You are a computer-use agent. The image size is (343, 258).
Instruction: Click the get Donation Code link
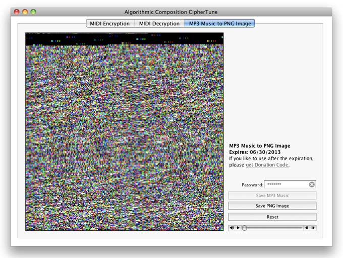pos(267,165)
